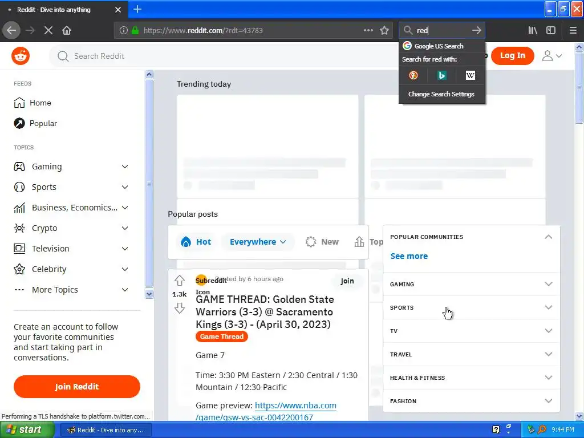Click the browser search box containing red
The image size is (584, 438).
pyautogui.click(x=442, y=31)
